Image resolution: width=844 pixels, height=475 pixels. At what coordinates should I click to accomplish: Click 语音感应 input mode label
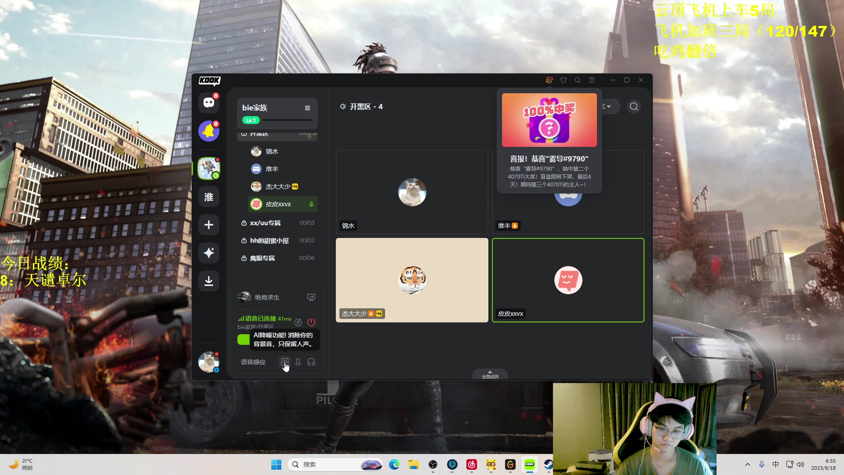253,362
